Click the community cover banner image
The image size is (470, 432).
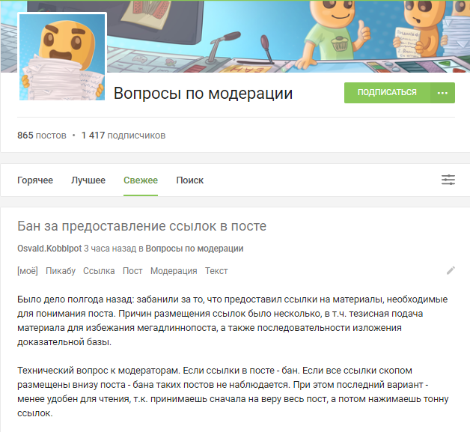(x=287, y=36)
